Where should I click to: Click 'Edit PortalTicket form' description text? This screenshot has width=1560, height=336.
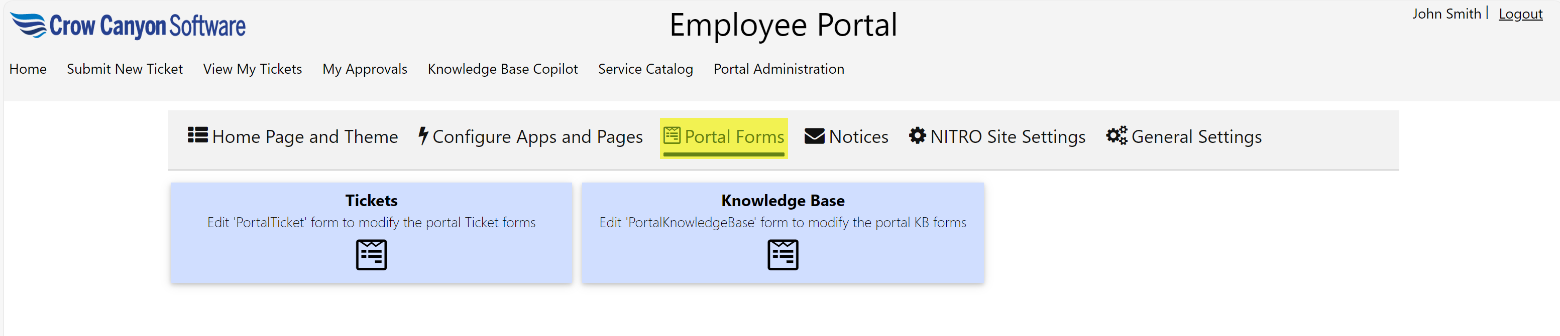coord(371,222)
